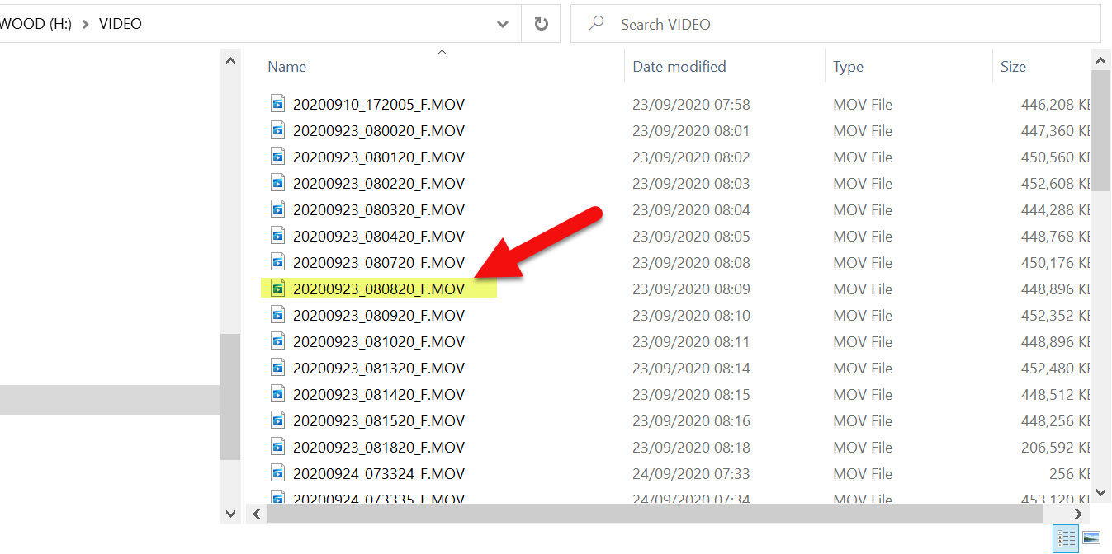Click the MOV icon beside 20200923_081820_F.MOV

coord(278,447)
